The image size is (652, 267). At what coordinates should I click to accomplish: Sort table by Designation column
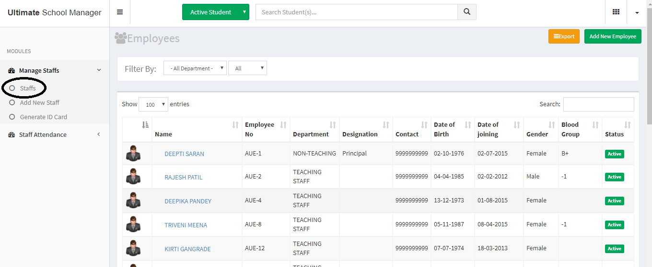pyautogui.click(x=366, y=130)
